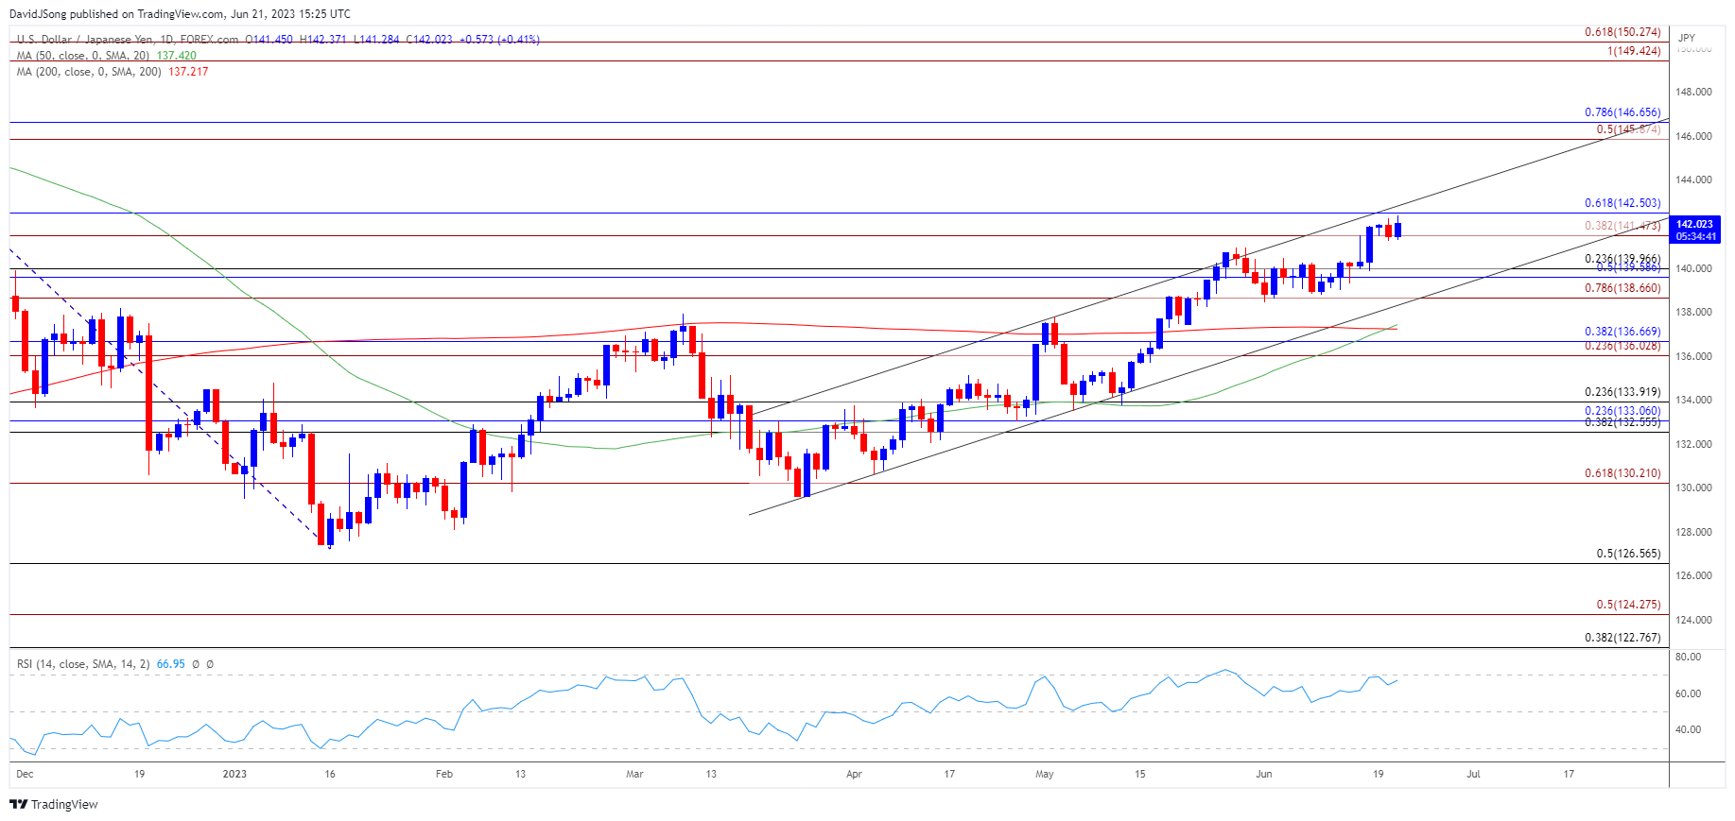Click the 0.382(141.473) Fibonacci label

1622,226
